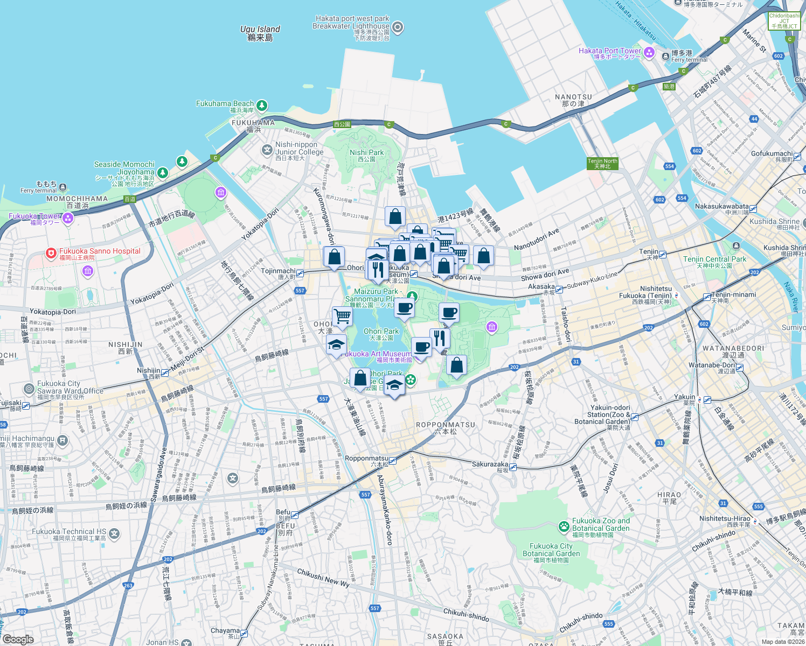
Task: Select the red cross icon at Fukuoka Sanno Hospital
Action: point(51,251)
